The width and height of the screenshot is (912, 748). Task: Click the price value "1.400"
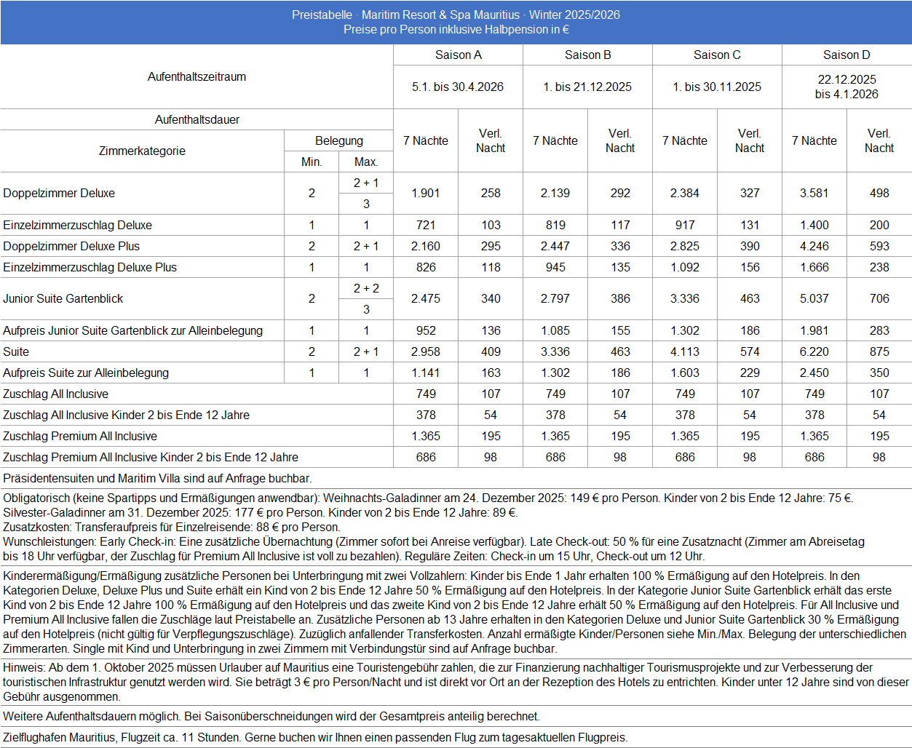(x=814, y=225)
